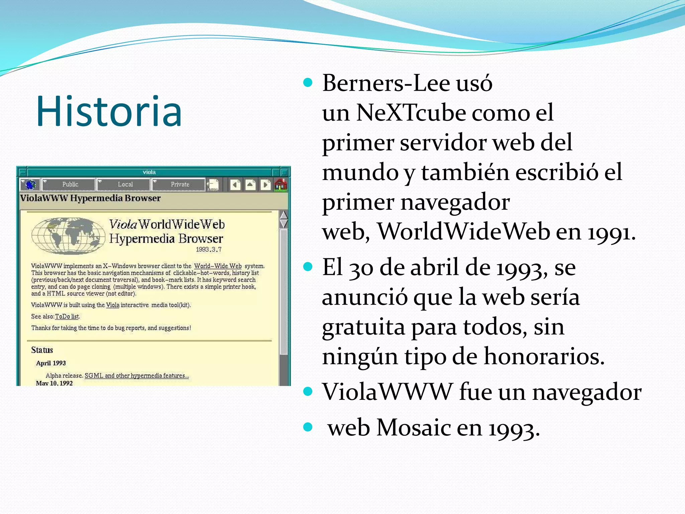Viewport: 685px width, 514px height.
Task: Click the viola window title bar
Action: coord(149,172)
